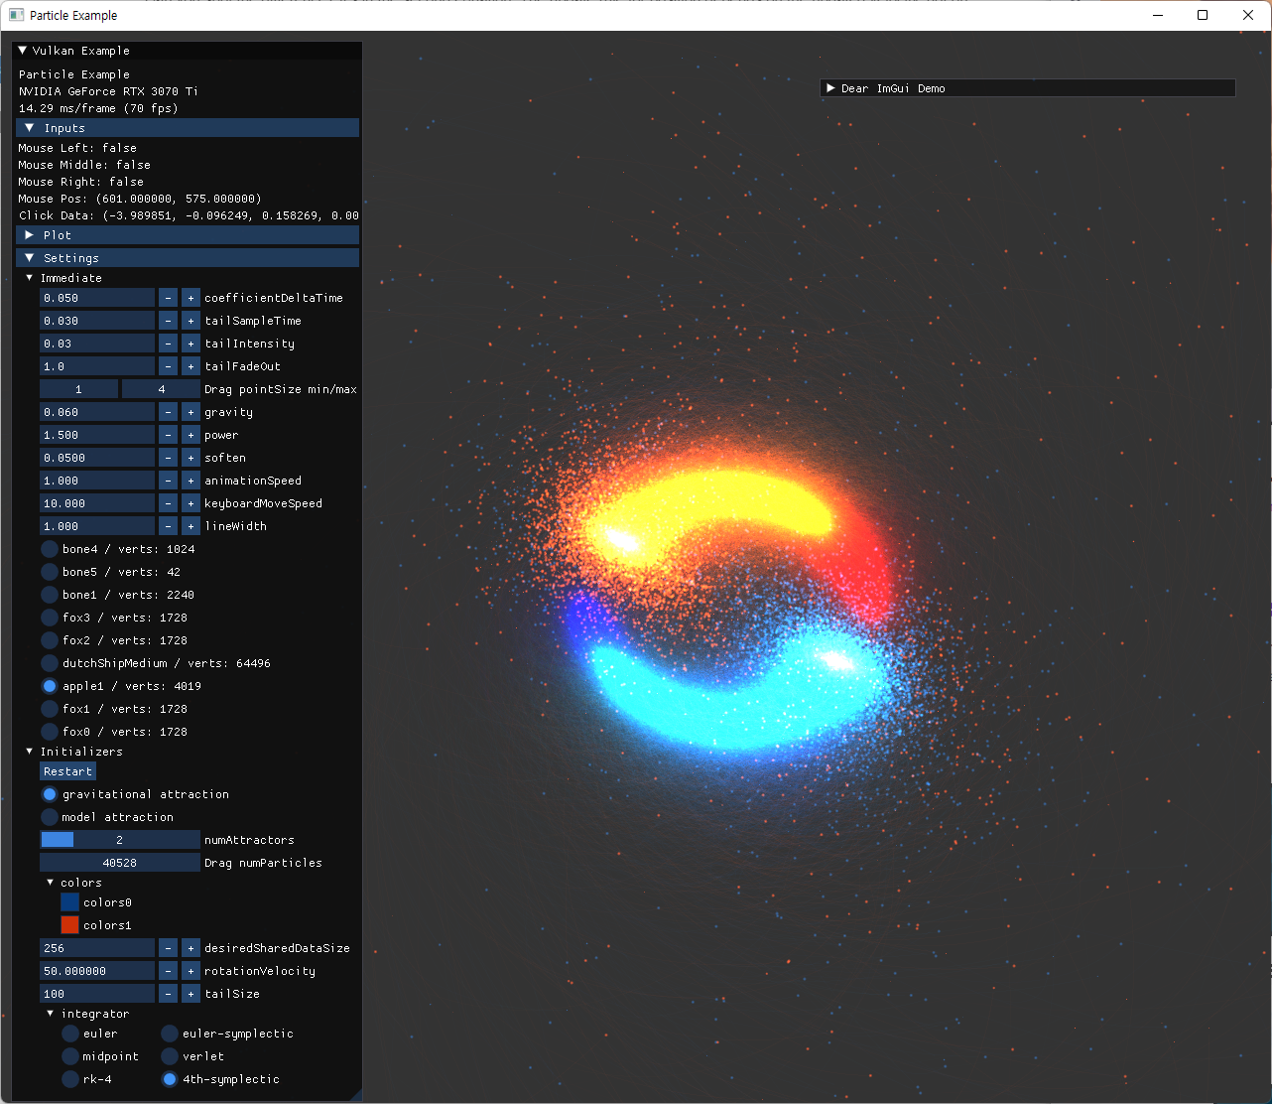Screen dimensions: 1272x1104
Task: Collapse the Inputs section header
Action: click(x=188, y=128)
